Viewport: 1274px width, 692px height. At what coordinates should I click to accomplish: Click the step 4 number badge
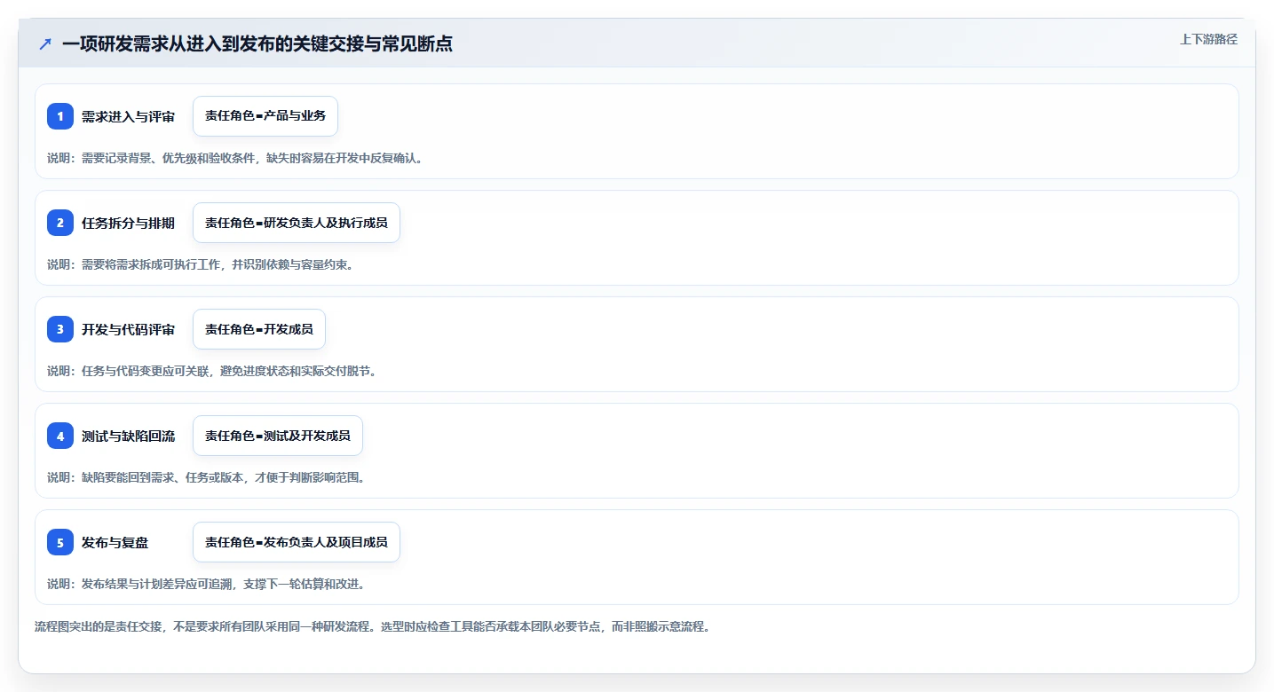coord(60,436)
